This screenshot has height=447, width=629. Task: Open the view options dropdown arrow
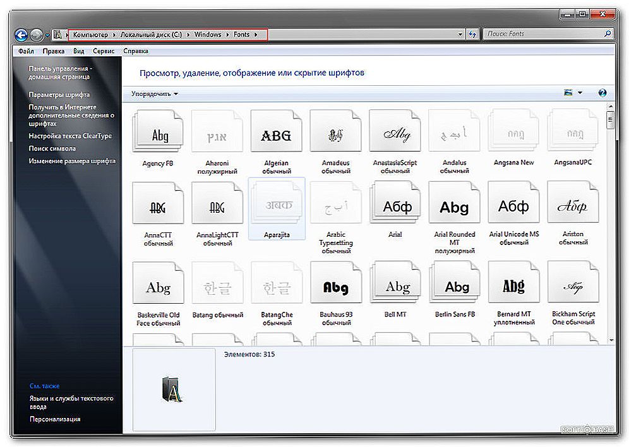point(580,93)
